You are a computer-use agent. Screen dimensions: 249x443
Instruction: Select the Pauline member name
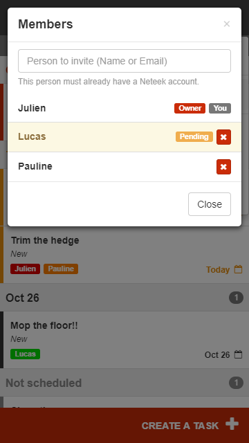click(x=35, y=166)
